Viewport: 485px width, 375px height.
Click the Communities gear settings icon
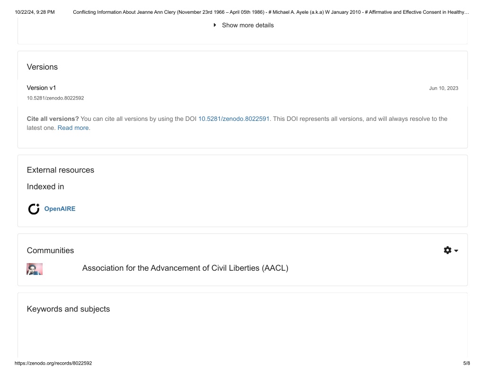pos(448,250)
